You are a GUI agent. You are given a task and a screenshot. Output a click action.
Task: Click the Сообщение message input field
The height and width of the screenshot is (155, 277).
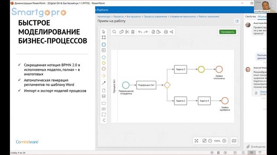(259, 146)
